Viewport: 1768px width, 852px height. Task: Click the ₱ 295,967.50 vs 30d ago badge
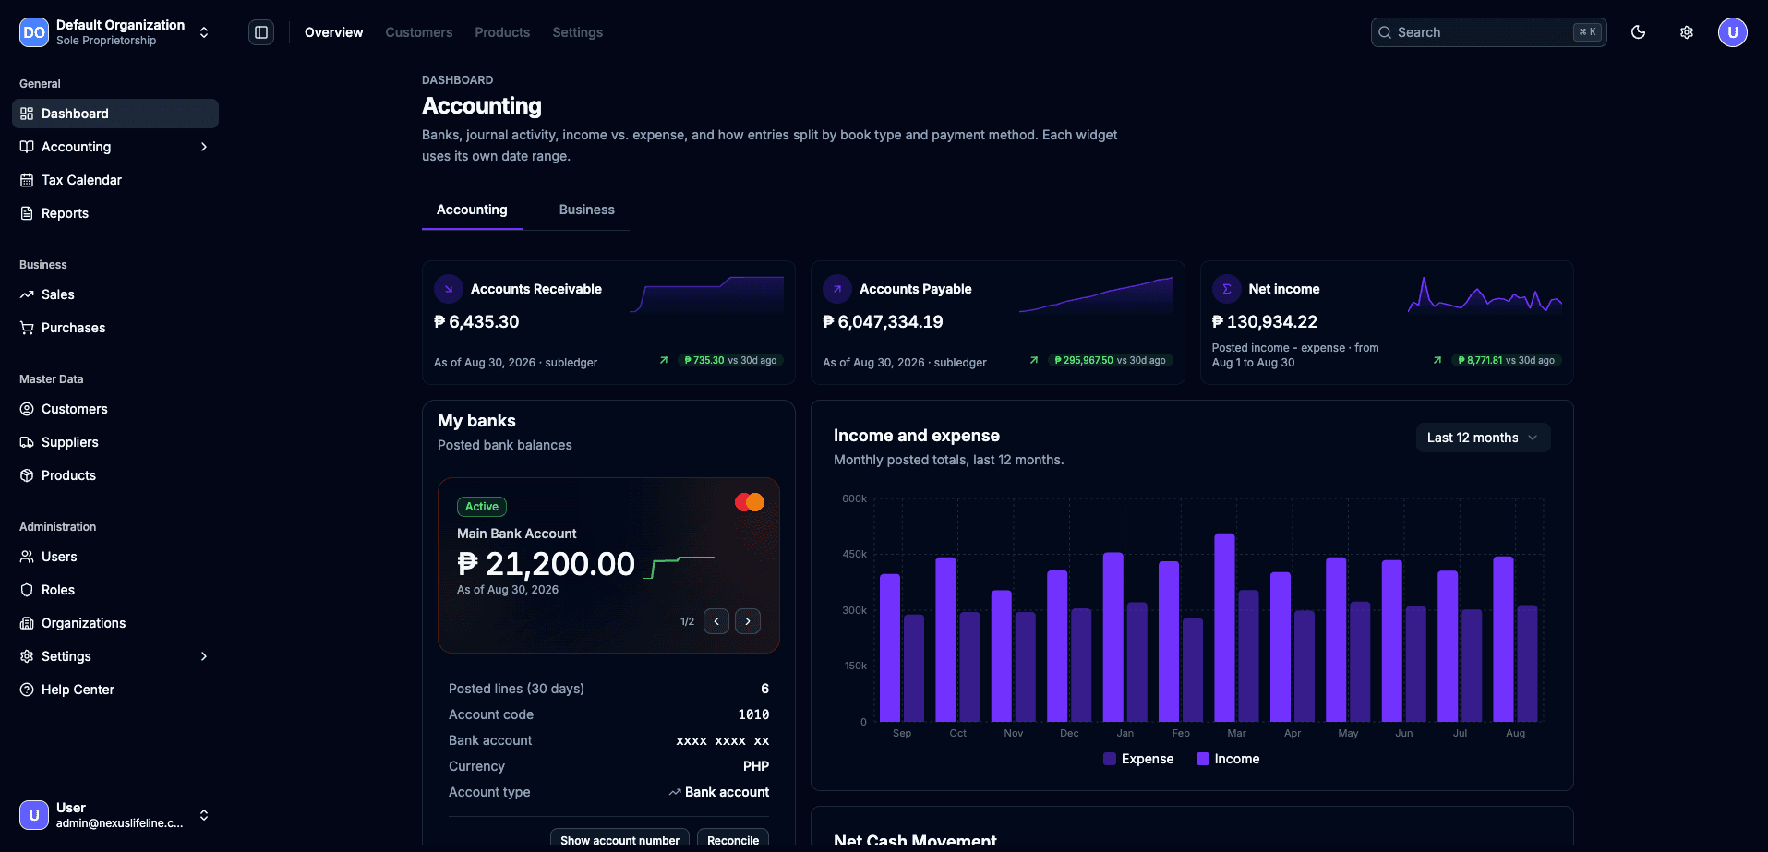point(1110,360)
